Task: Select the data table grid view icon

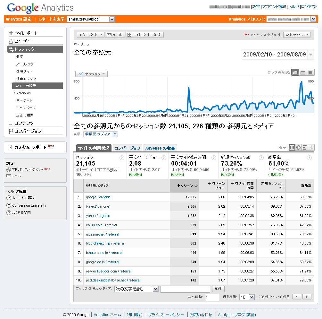Action: pyautogui.click(x=292, y=148)
